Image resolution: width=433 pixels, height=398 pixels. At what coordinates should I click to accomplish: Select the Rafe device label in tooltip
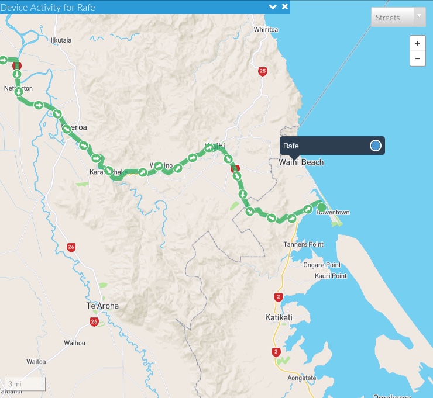click(x=291, y=146)
